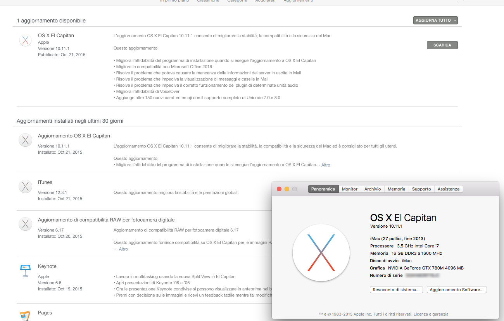Viewport: 504px width, 321px height.
Task: Click 'Installato: Oct 19, 2015' under Keynote
Action: click(x=60, y=289)
